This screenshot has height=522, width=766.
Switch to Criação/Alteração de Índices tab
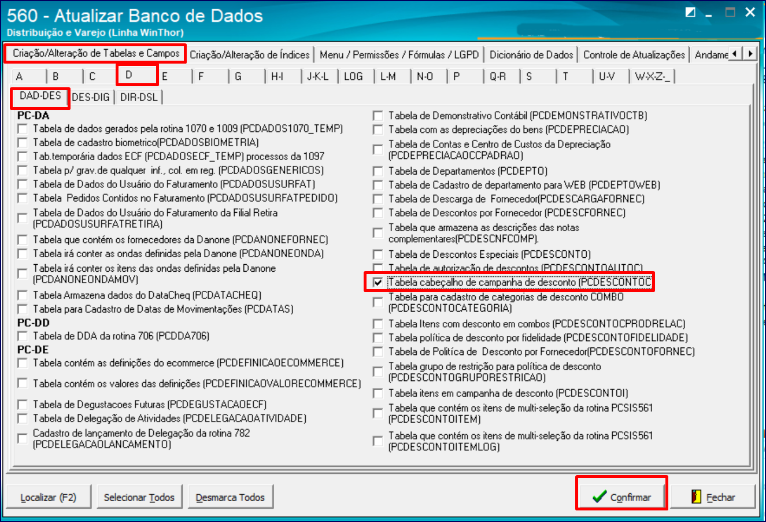click(250, 55)
